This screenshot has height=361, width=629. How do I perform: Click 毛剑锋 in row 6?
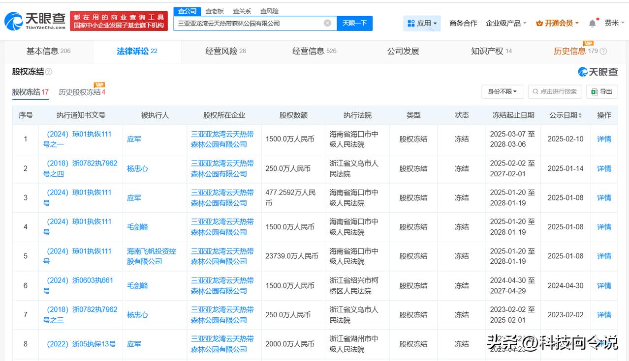[137, 285]
